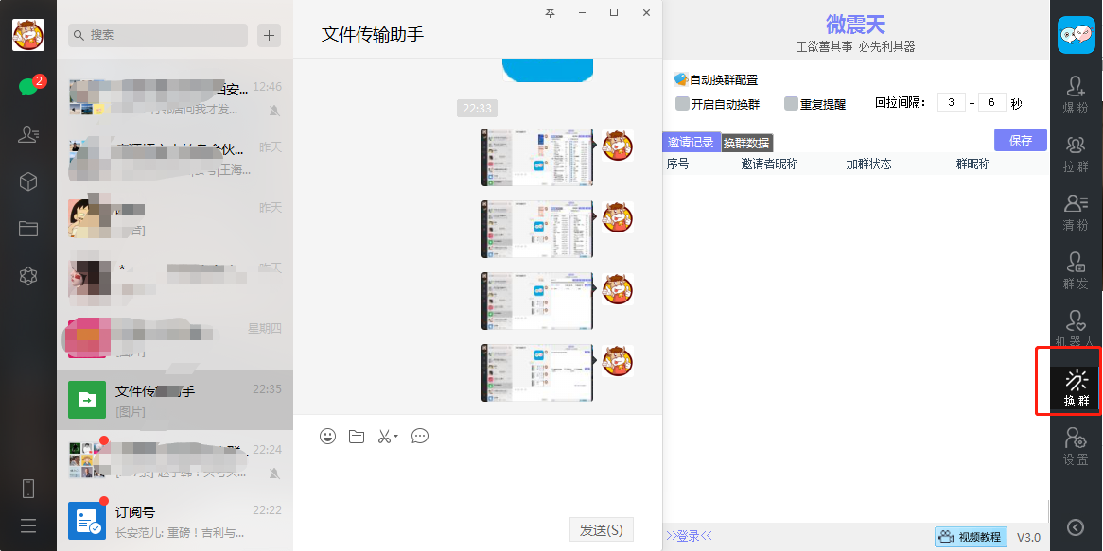Click the 保存 button

(x=1020, y=140)
